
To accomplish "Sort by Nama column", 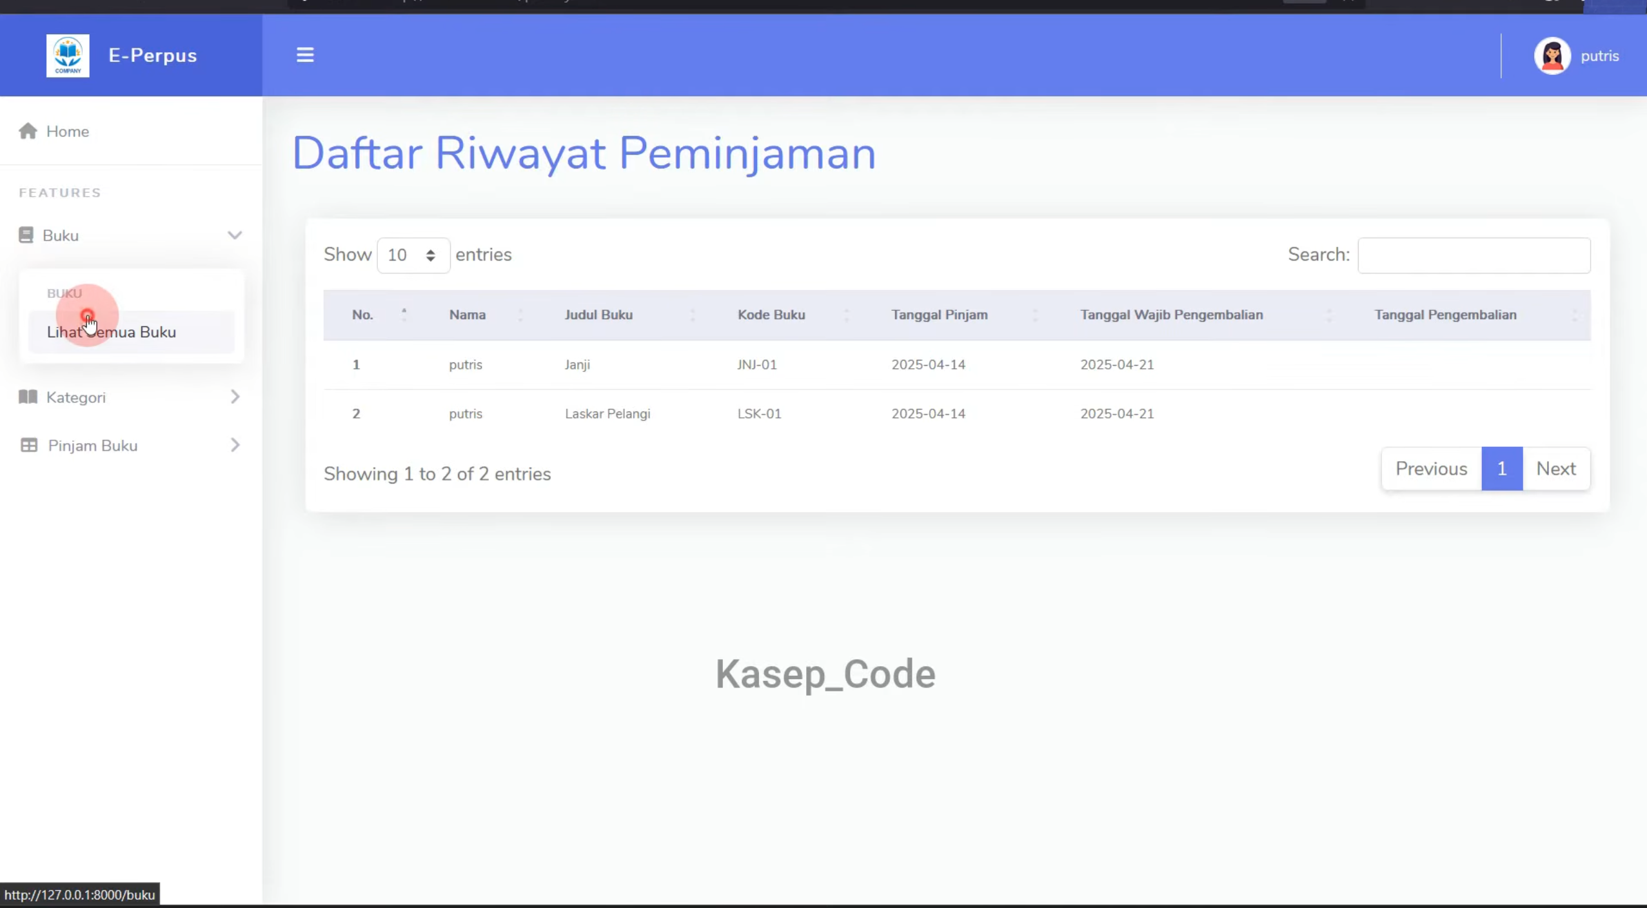I will (479, 315).
